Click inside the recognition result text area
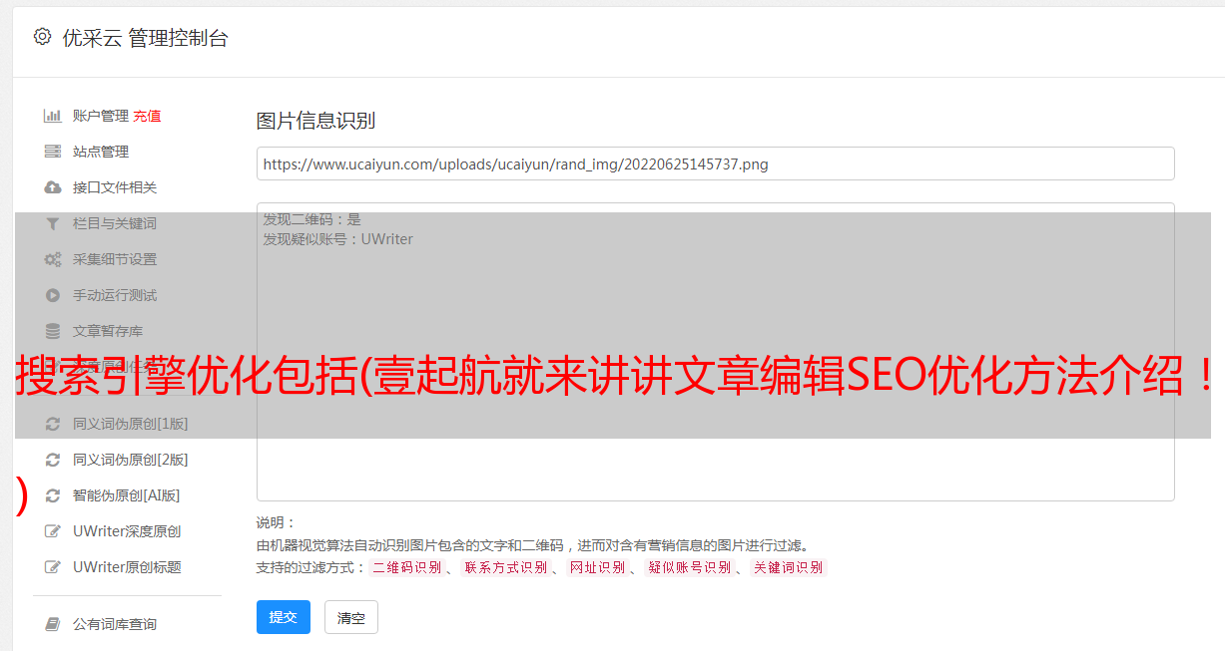Image resolution: width=1225 pixels, height=651 pixels. (715, 352)
